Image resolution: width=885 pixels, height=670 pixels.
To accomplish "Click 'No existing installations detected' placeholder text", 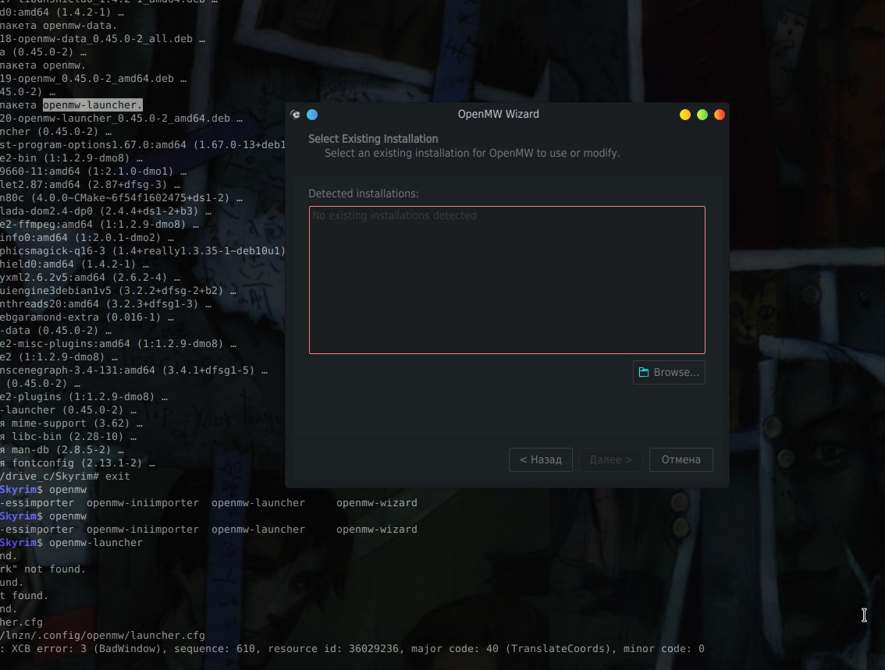I will click(394, 215).
